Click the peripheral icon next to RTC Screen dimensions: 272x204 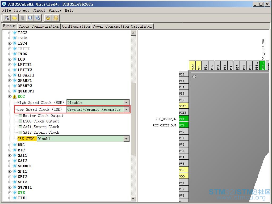tap(15, 150)
